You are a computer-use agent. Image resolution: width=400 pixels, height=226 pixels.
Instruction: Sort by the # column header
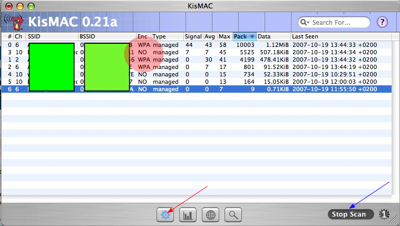(8, 36)
